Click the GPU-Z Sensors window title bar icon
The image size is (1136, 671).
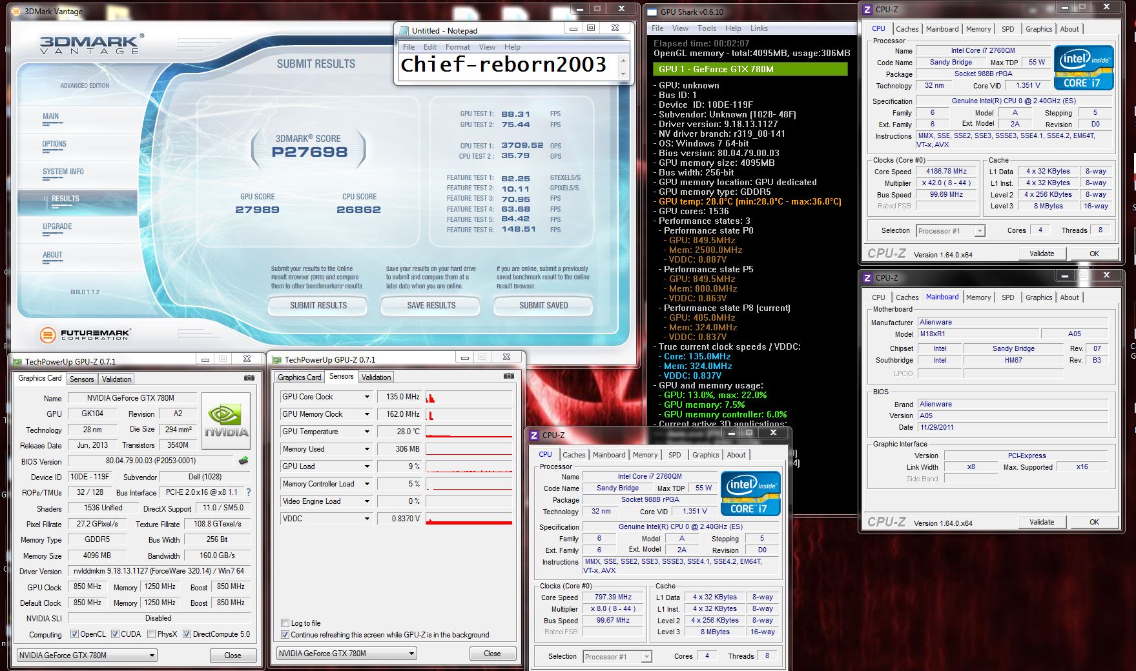coord(276,360)
